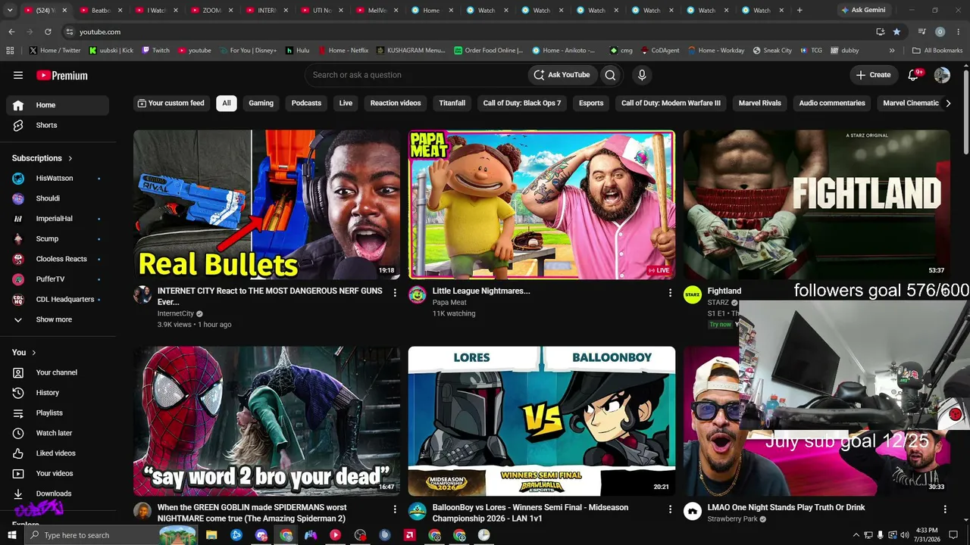Open the Papa Meat live stream thumbnail
970x545 pixels.
point(542,204)
